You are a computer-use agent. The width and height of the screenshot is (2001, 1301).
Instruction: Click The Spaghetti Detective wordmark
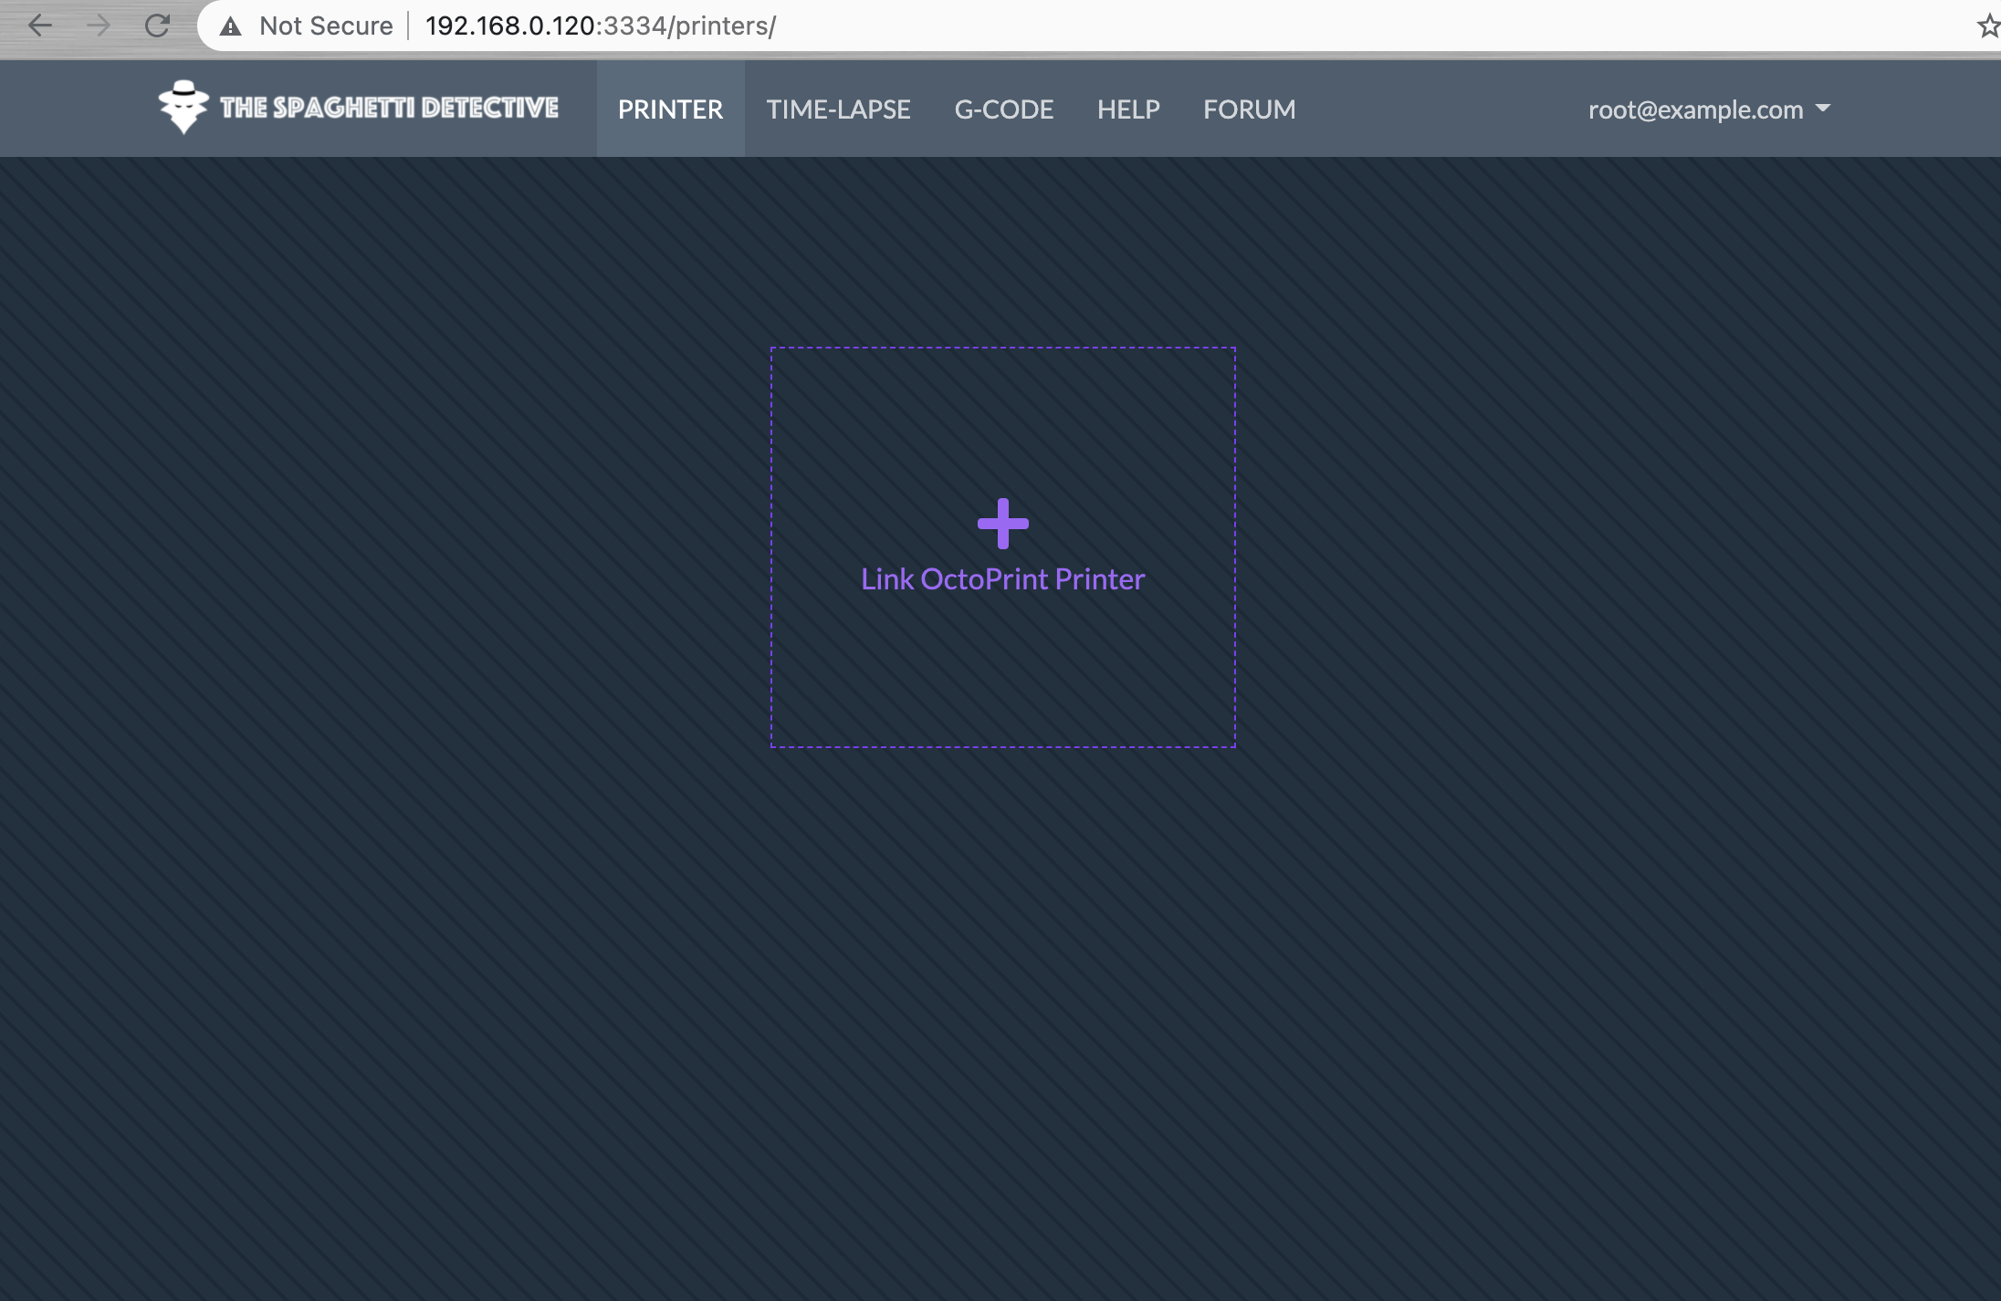(x=389, y=108)
